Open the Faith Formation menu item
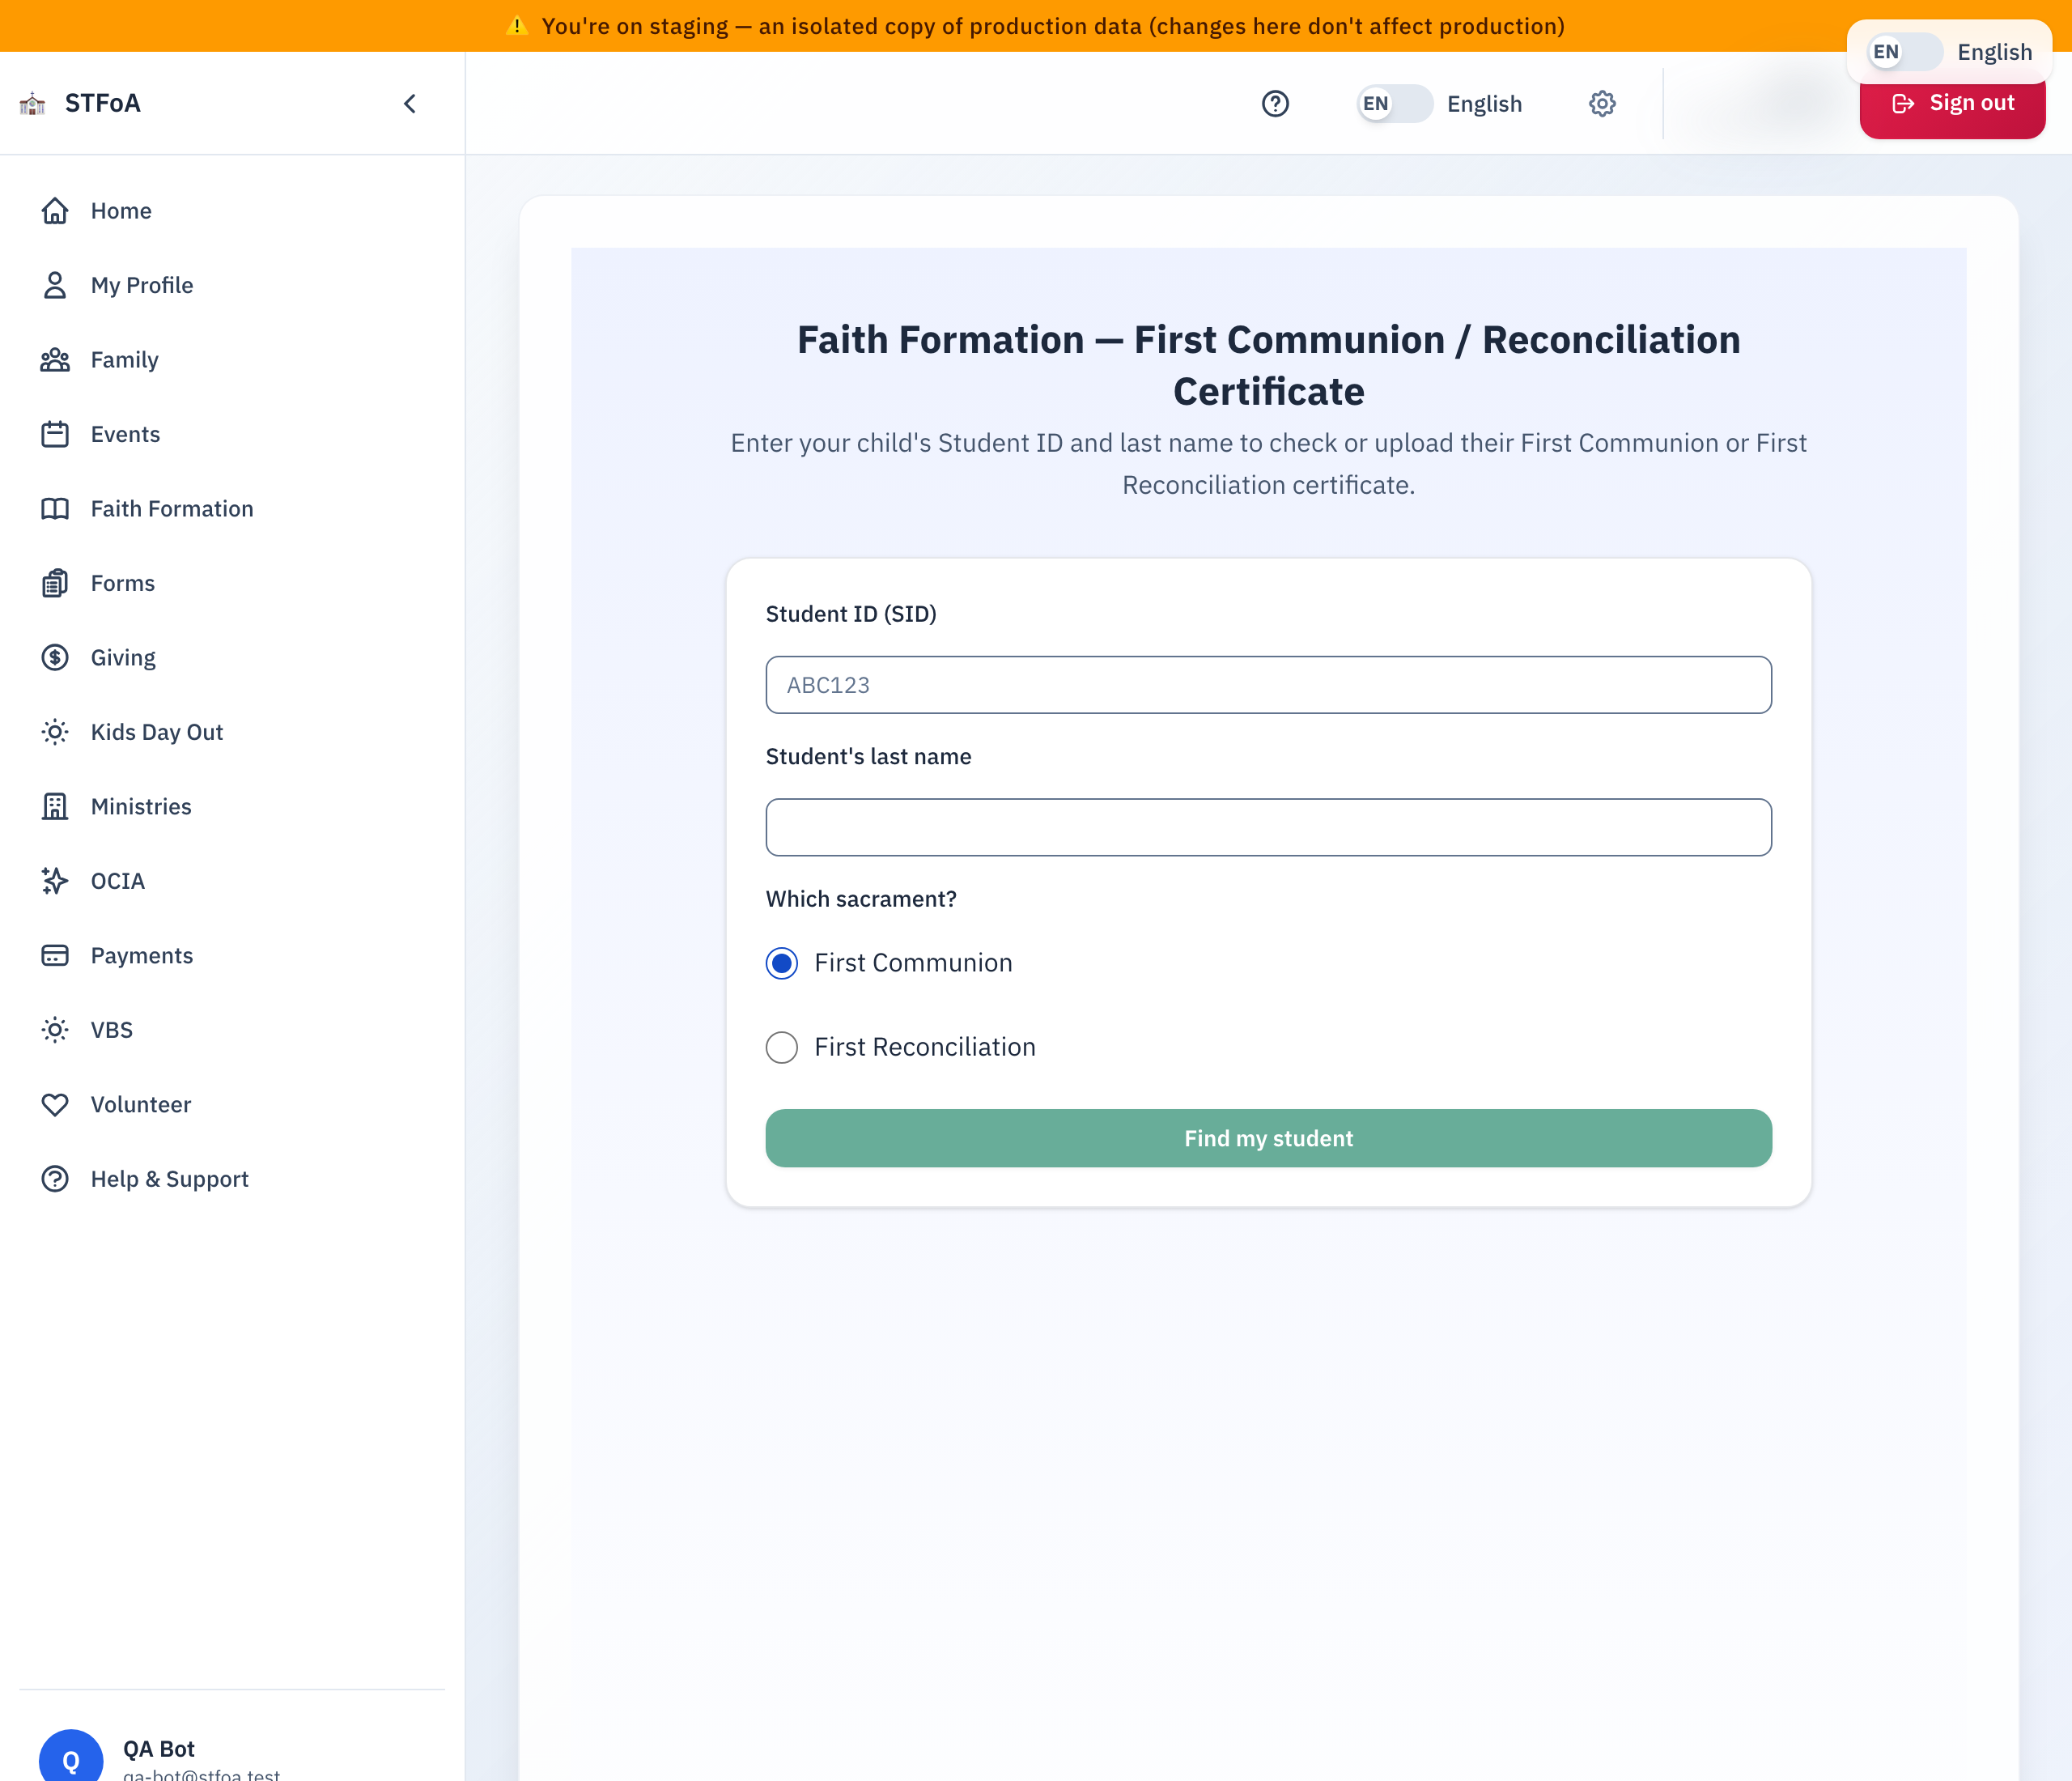2072x1781 pixels. coord(232,509)
